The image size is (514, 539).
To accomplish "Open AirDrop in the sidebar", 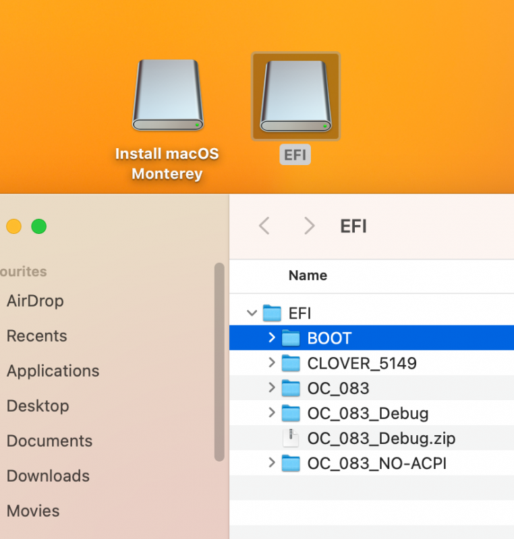I will (35, 301).
